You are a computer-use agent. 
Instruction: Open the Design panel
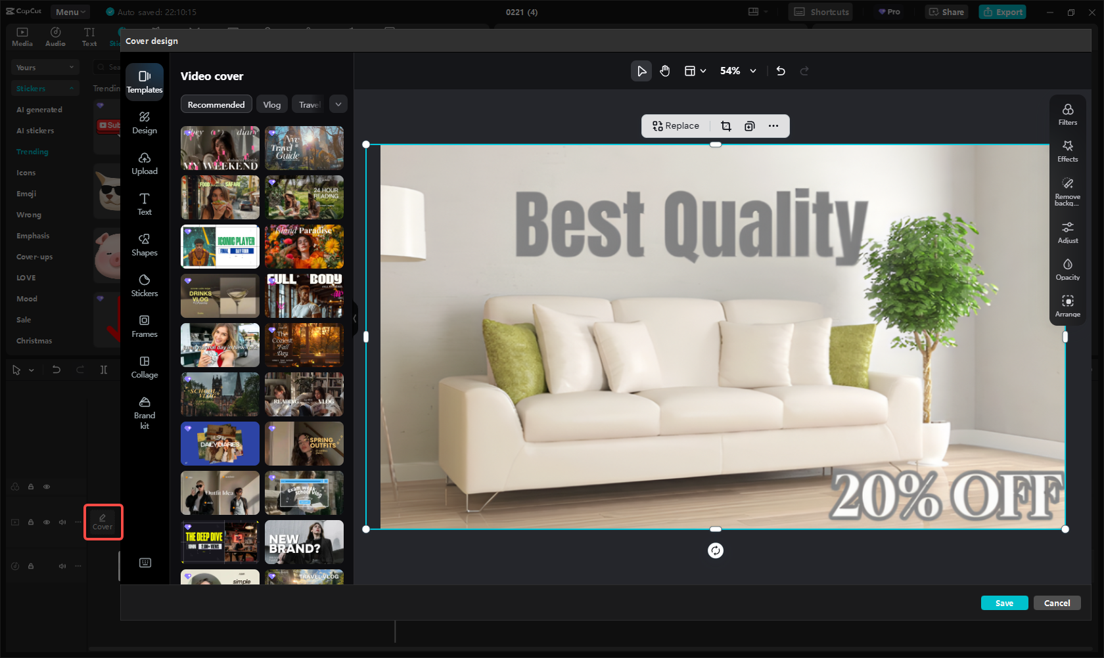point(145,123)
